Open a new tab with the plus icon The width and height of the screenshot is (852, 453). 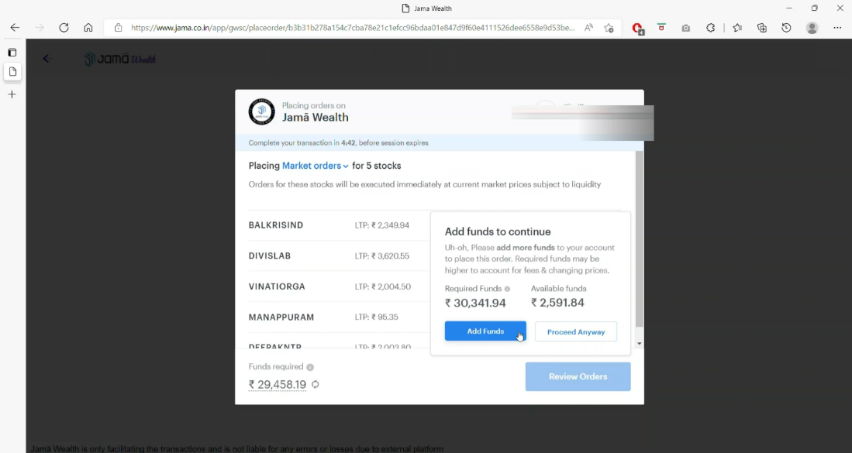12,94
